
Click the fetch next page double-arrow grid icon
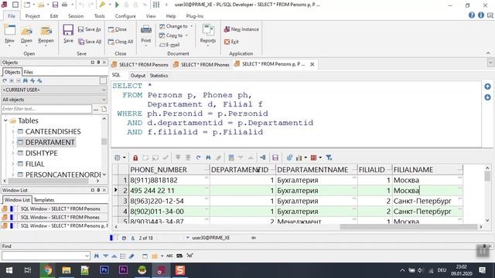(x=178, y=158)
